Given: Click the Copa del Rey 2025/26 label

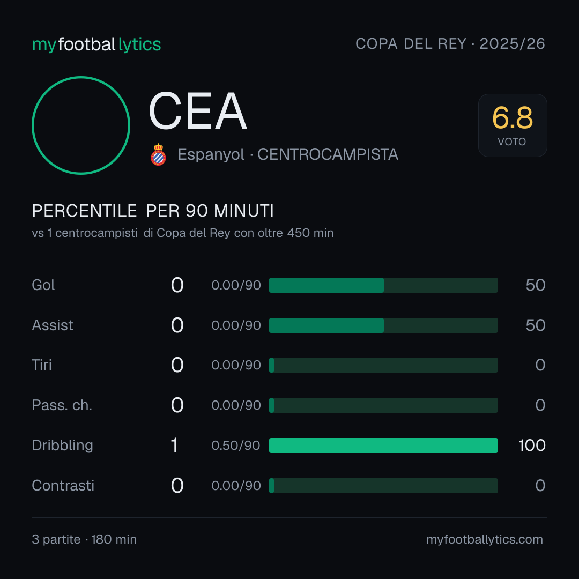Looking at the screenshot, I should [x=450, y=43].
